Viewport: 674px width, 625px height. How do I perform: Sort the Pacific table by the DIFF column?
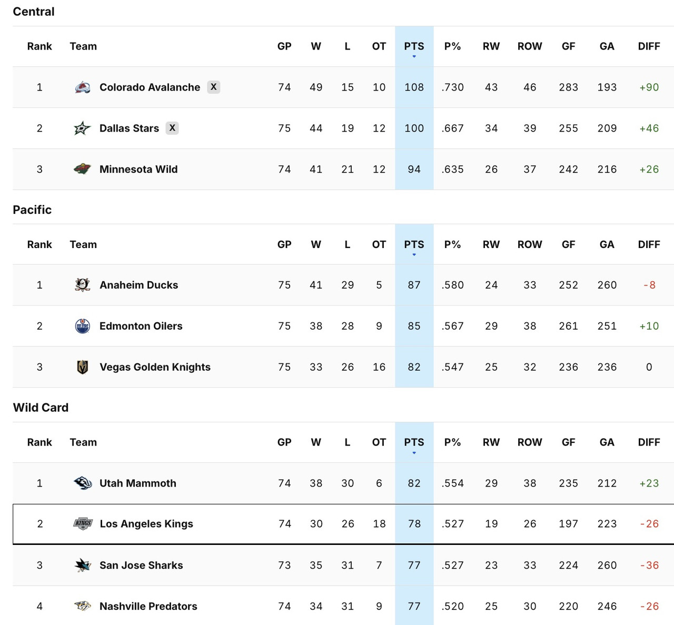click(x=649, y=244)
